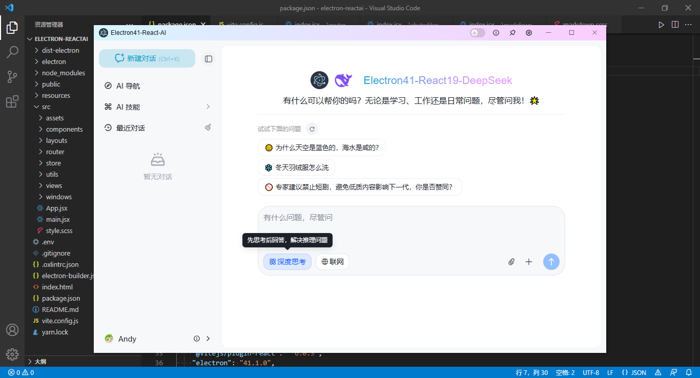Click the round send arrow button
Screen dimensions: 700x378
click(x=551, y=262)
